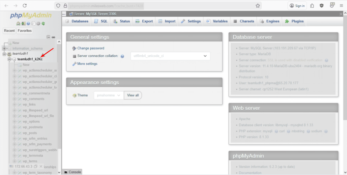Click the link-panels icon atop navigation tree
Image resolution: width=347 pixels, height=175 pixels.
[53, 37]
